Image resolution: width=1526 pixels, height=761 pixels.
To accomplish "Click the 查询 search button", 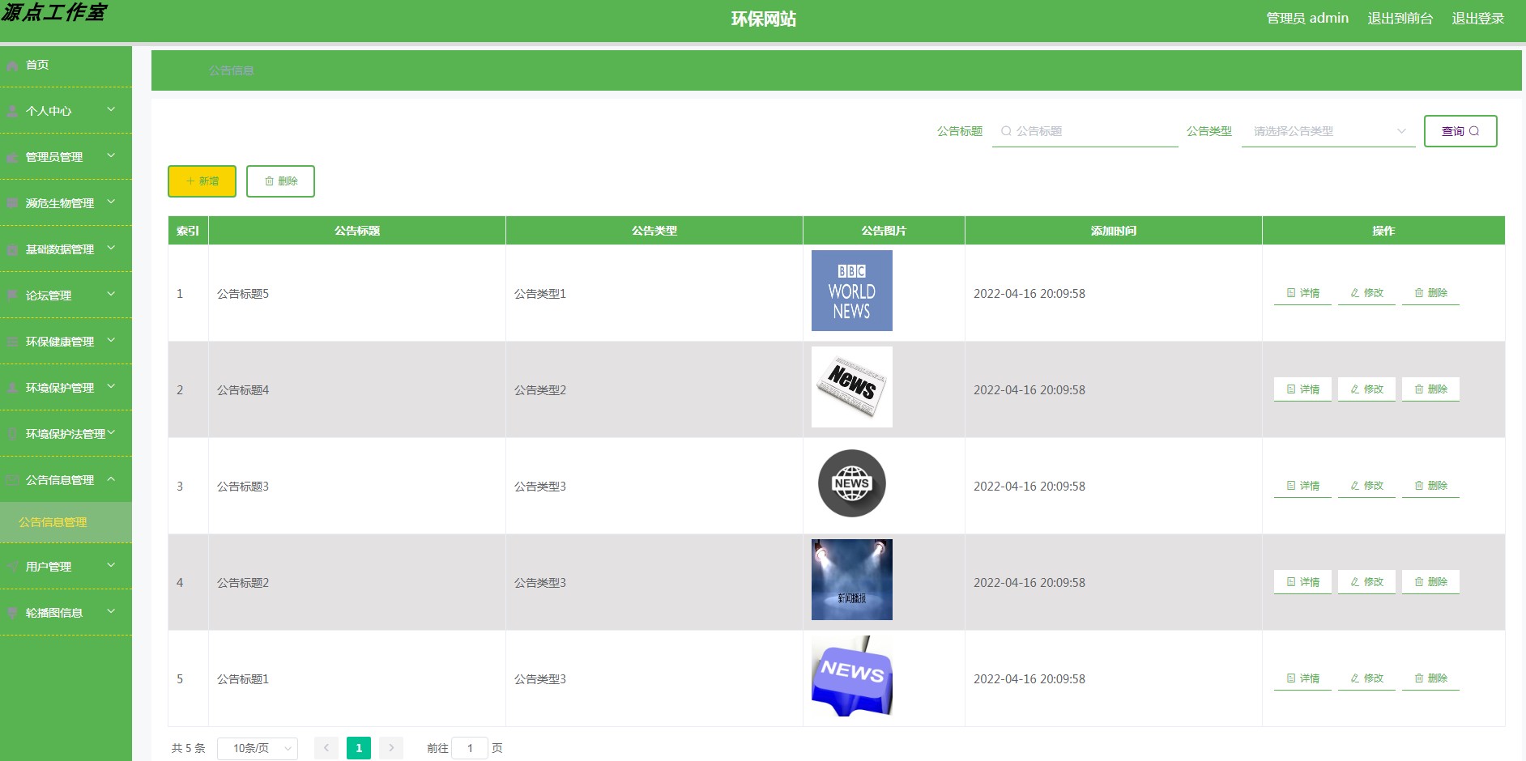I will pos(1460,130).
